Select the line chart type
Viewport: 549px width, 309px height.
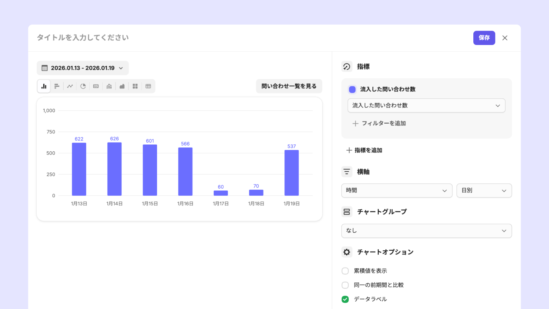click(x=70, y=86)
